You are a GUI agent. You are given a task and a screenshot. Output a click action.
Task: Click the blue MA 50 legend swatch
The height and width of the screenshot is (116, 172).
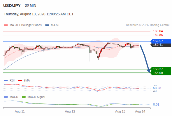(x=47, y=25)
